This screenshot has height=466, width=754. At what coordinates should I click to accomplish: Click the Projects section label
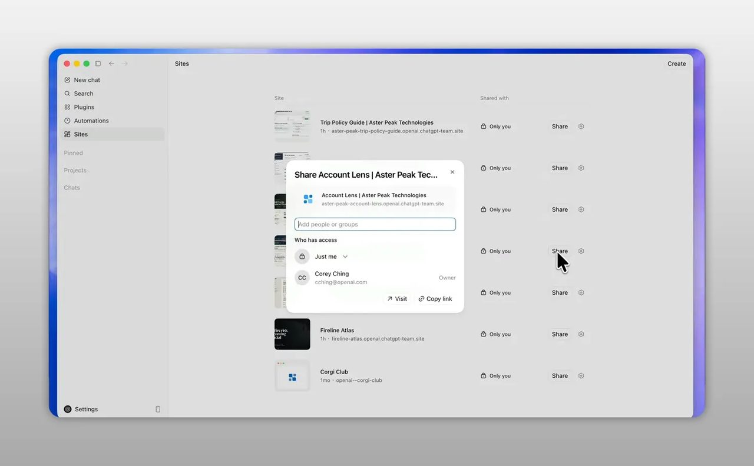[75, 171]
